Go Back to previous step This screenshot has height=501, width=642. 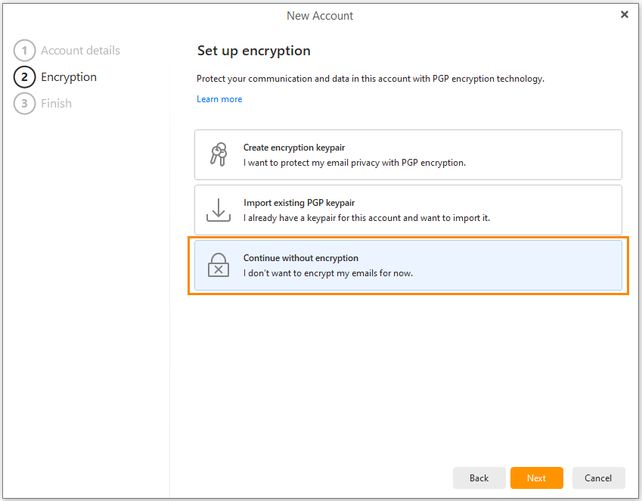479,478
